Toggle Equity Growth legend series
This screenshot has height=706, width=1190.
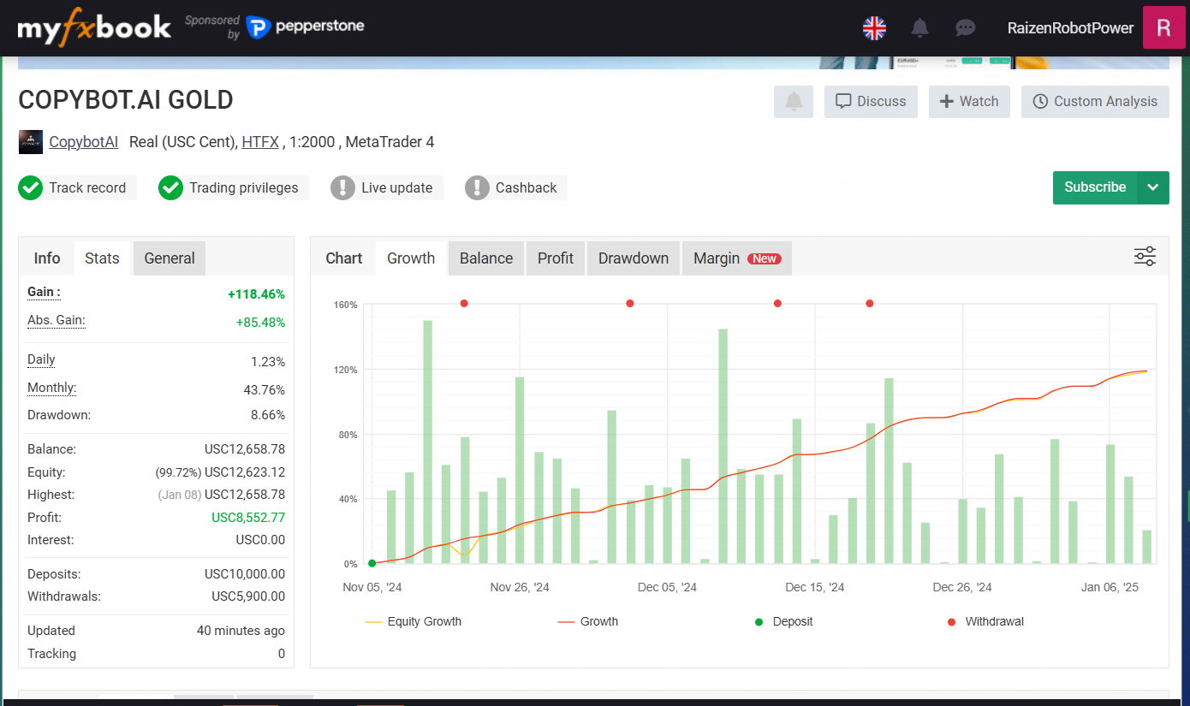coord(414,622)
